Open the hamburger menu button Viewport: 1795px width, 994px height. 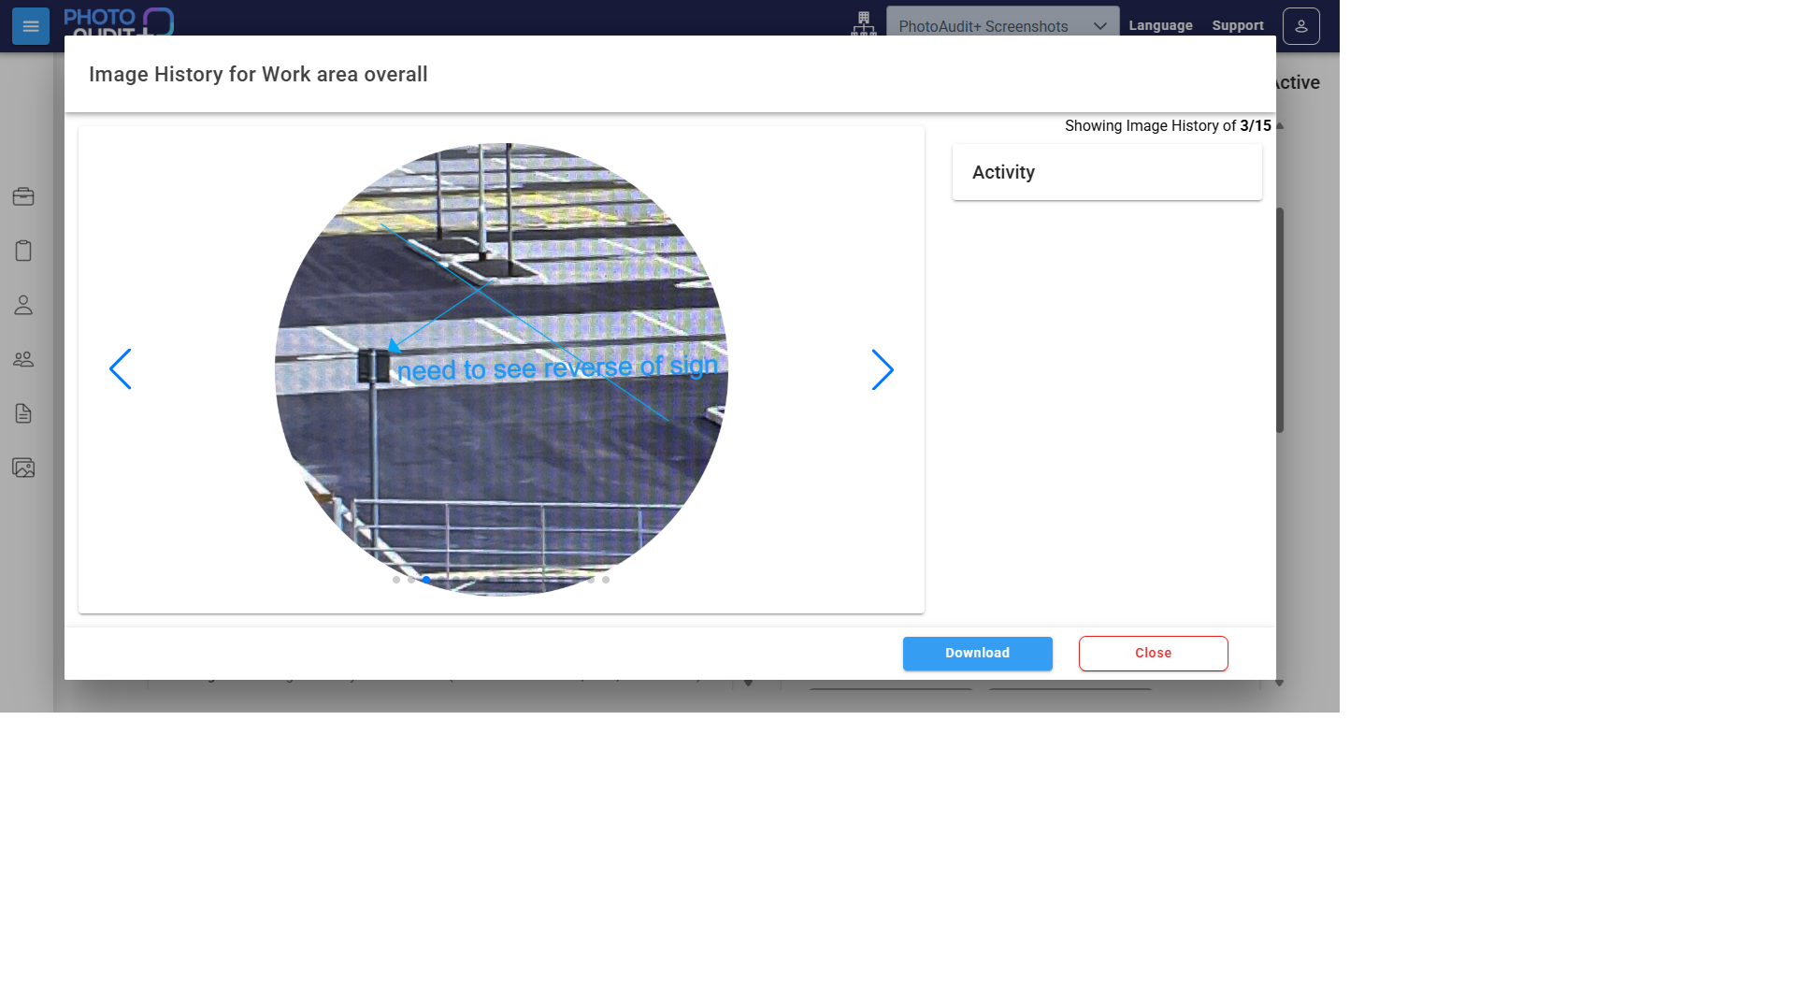coord(31,26)
